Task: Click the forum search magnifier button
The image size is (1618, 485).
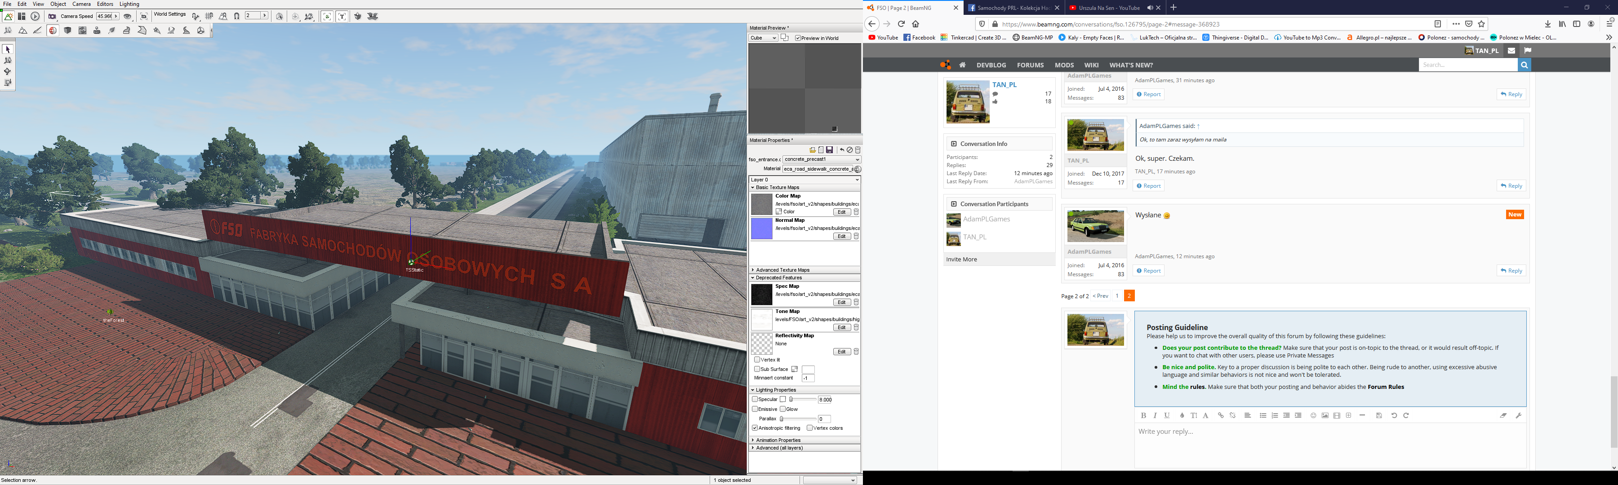Action: coord(1524,65)
